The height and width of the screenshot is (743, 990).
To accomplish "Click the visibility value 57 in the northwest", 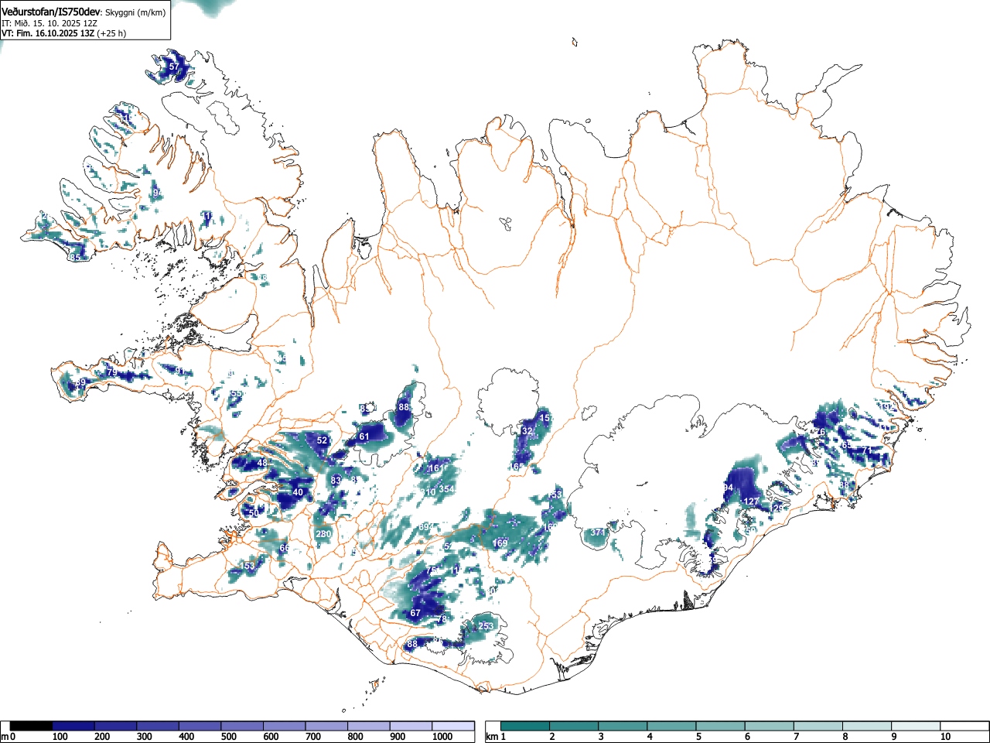I will pyautogui.click(x=174, y=68).
